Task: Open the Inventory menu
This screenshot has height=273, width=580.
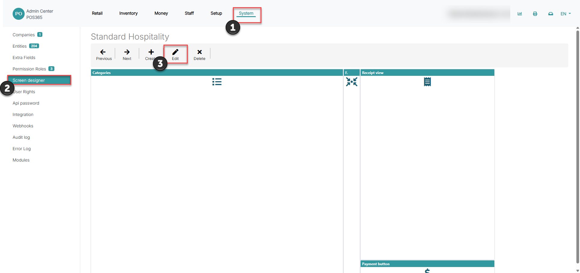Action: coord(128,13)
